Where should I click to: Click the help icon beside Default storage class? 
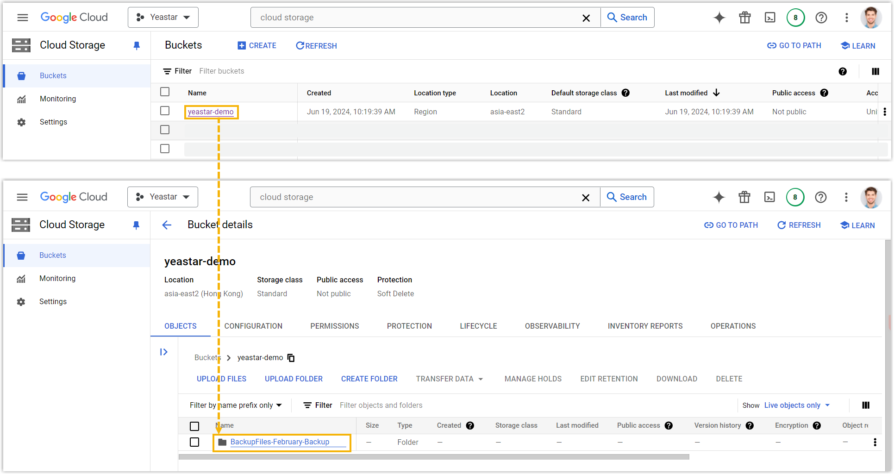[625, 93]
